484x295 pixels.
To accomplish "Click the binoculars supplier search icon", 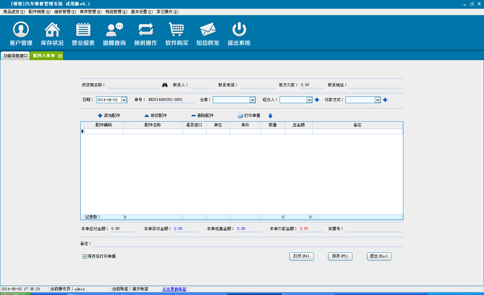I will pos(165,85).
